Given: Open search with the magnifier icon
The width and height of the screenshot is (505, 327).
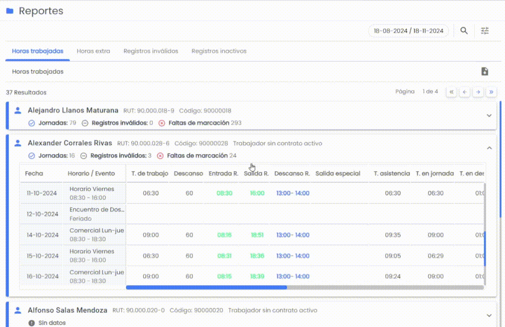Looking at the screenshot, I should click(x=464, y=31).
